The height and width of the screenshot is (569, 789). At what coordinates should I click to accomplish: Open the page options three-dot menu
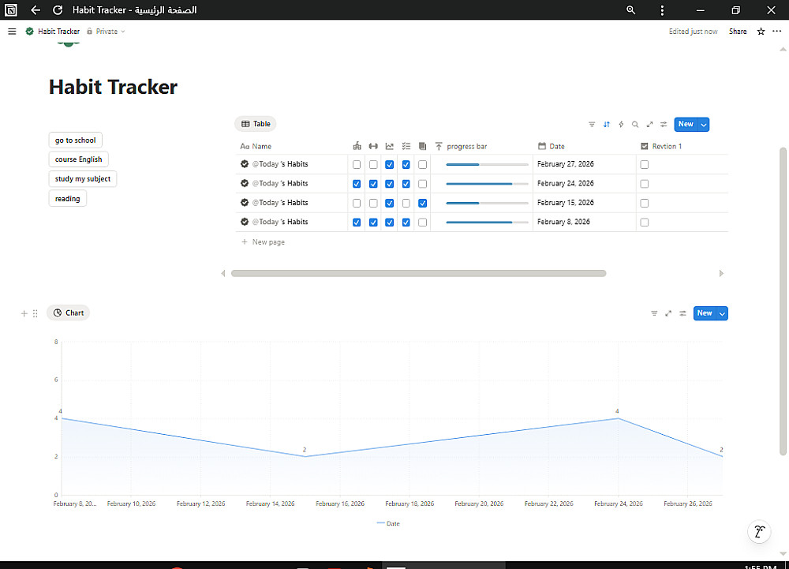coord(777,32)
